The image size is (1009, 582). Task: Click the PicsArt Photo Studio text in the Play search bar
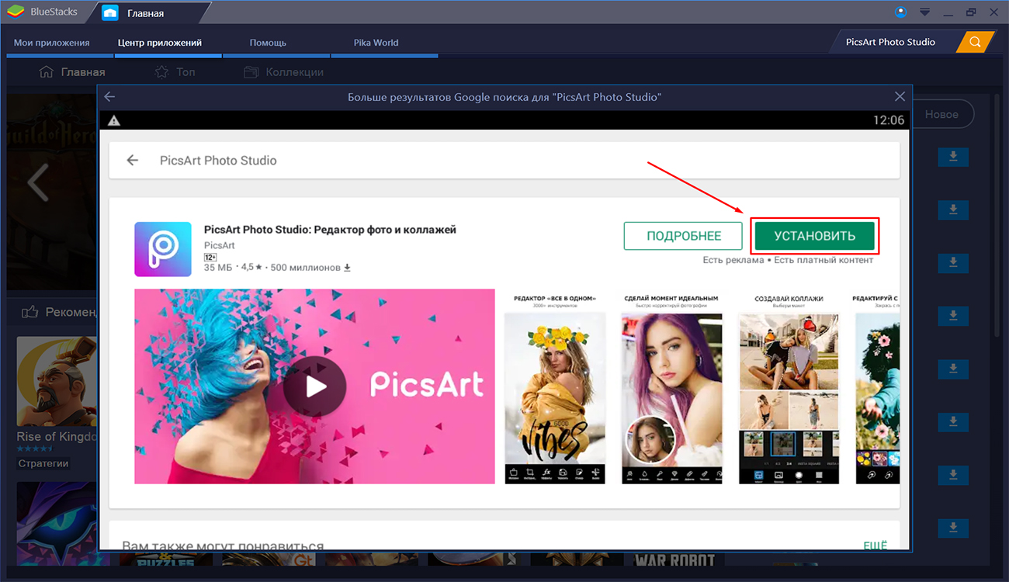pos(218,161)
